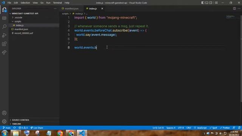This screenshot has height=136, width=242.
Task: Open the Explorer view in activity bar
Action: pyautogui.click(x=4, y=10)
